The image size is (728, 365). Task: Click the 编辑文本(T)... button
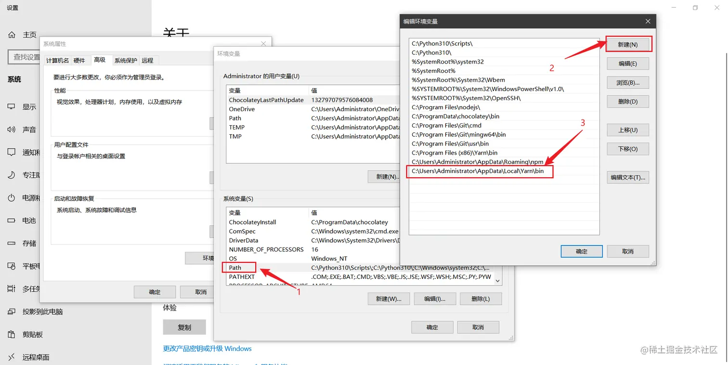[x=628, y=177]
